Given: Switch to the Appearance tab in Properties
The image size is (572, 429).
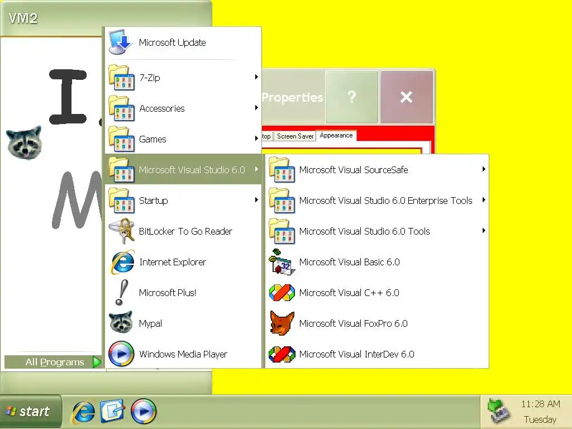Looking at the screenshot, I should 336,135.
